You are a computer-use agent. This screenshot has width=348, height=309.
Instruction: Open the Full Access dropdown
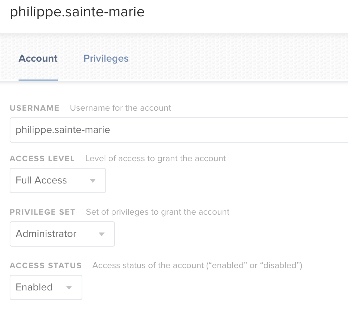(58, 180)
